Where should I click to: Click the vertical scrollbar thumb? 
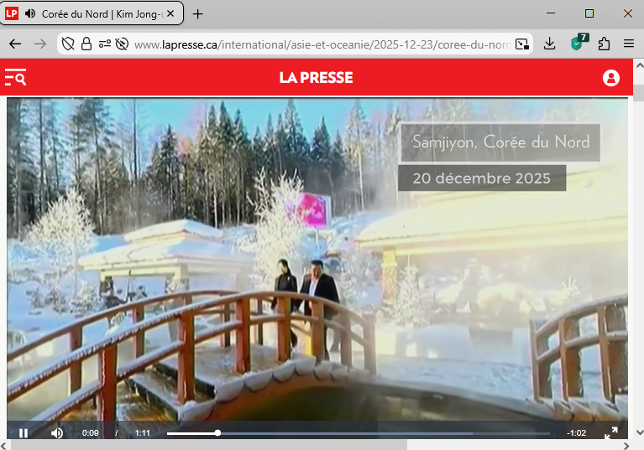pyautogui.click(x=639, y=93)
